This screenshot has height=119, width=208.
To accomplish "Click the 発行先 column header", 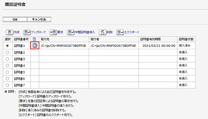I will 64,39.
